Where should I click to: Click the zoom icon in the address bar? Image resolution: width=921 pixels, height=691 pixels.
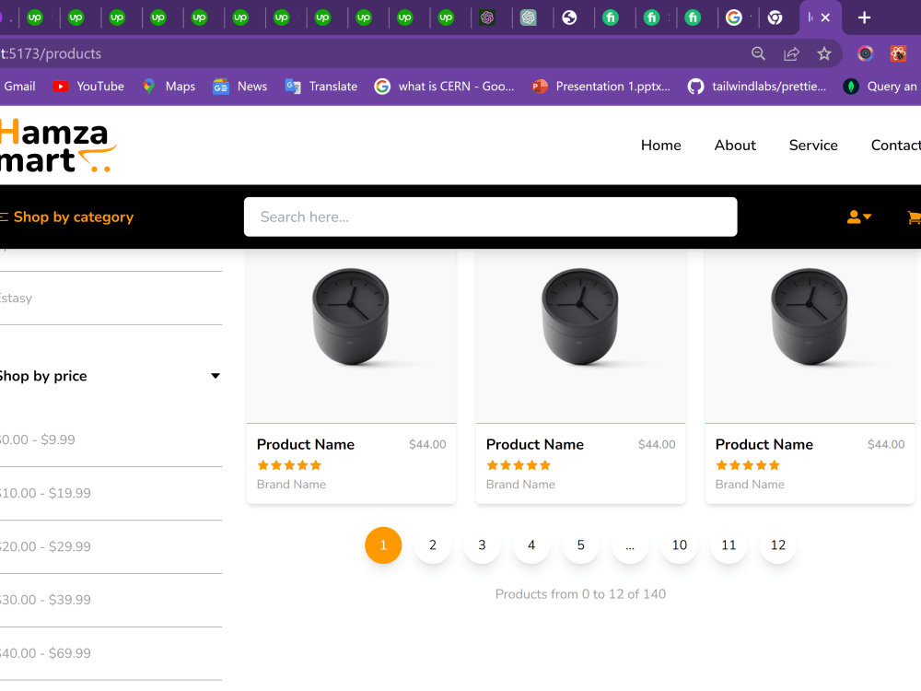pos(758,53)
